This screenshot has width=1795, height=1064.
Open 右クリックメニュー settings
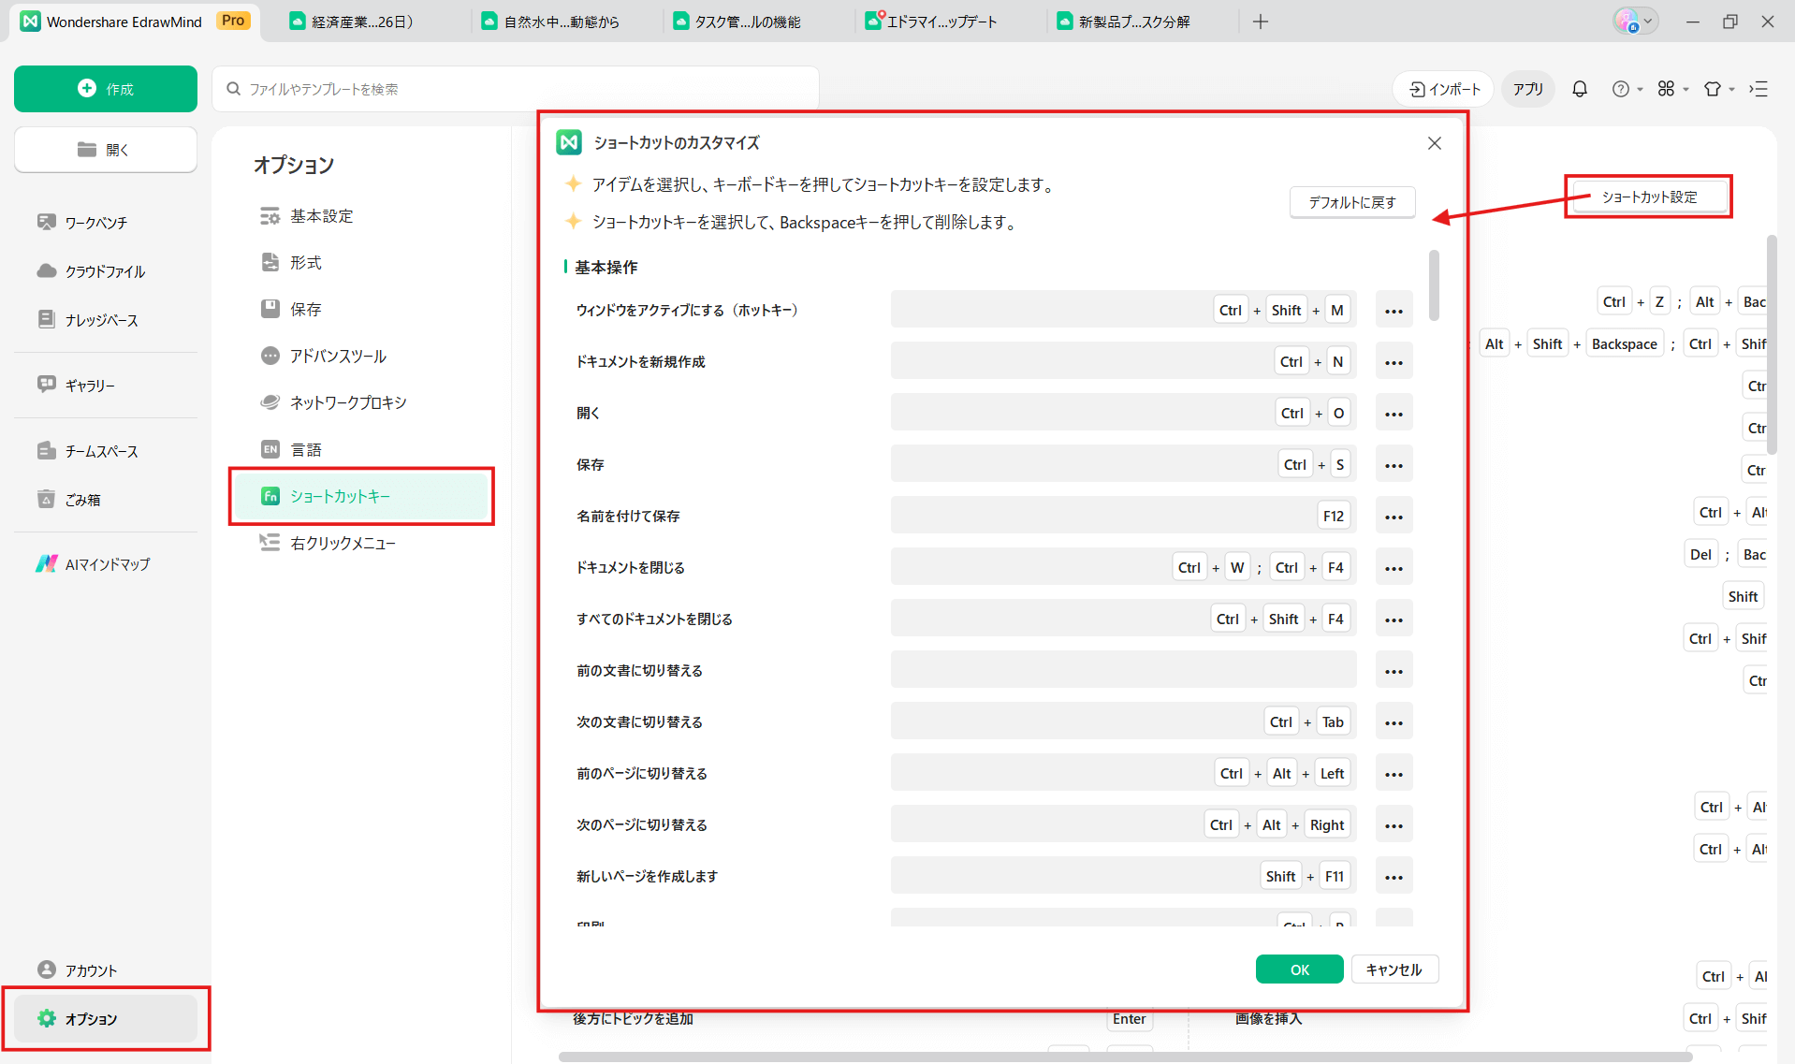(342, 543)
